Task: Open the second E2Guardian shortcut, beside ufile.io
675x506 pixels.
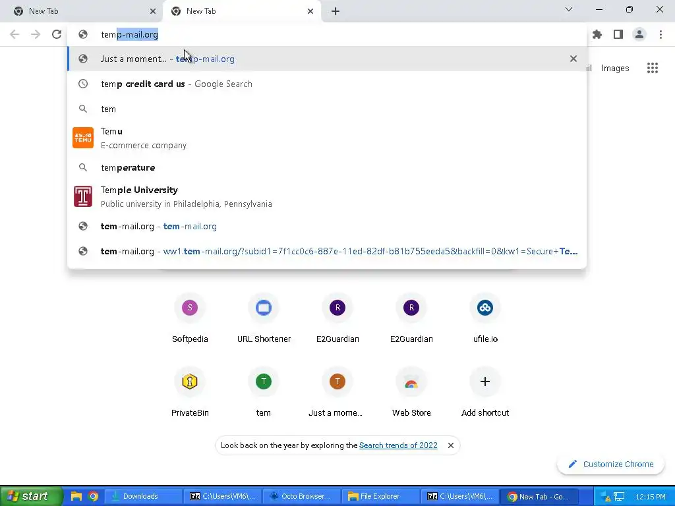Action: (x=411, y=318)
